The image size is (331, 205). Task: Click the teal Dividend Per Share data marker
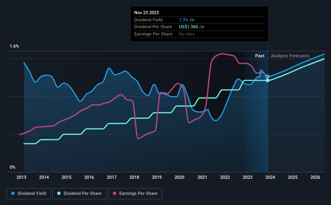point(267,81)
